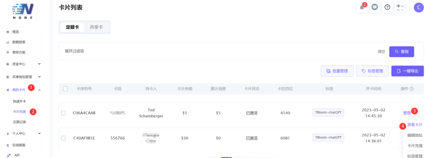The width and height of the screenshot is (425, 158).
Task: Select 卡片充值 from the manage menu
Action: click(x=415, y=145)
